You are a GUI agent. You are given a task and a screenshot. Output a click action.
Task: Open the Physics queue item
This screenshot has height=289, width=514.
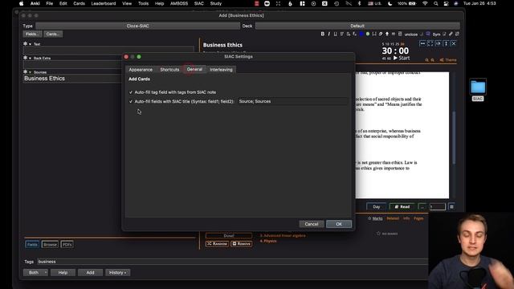pos(268,241)
